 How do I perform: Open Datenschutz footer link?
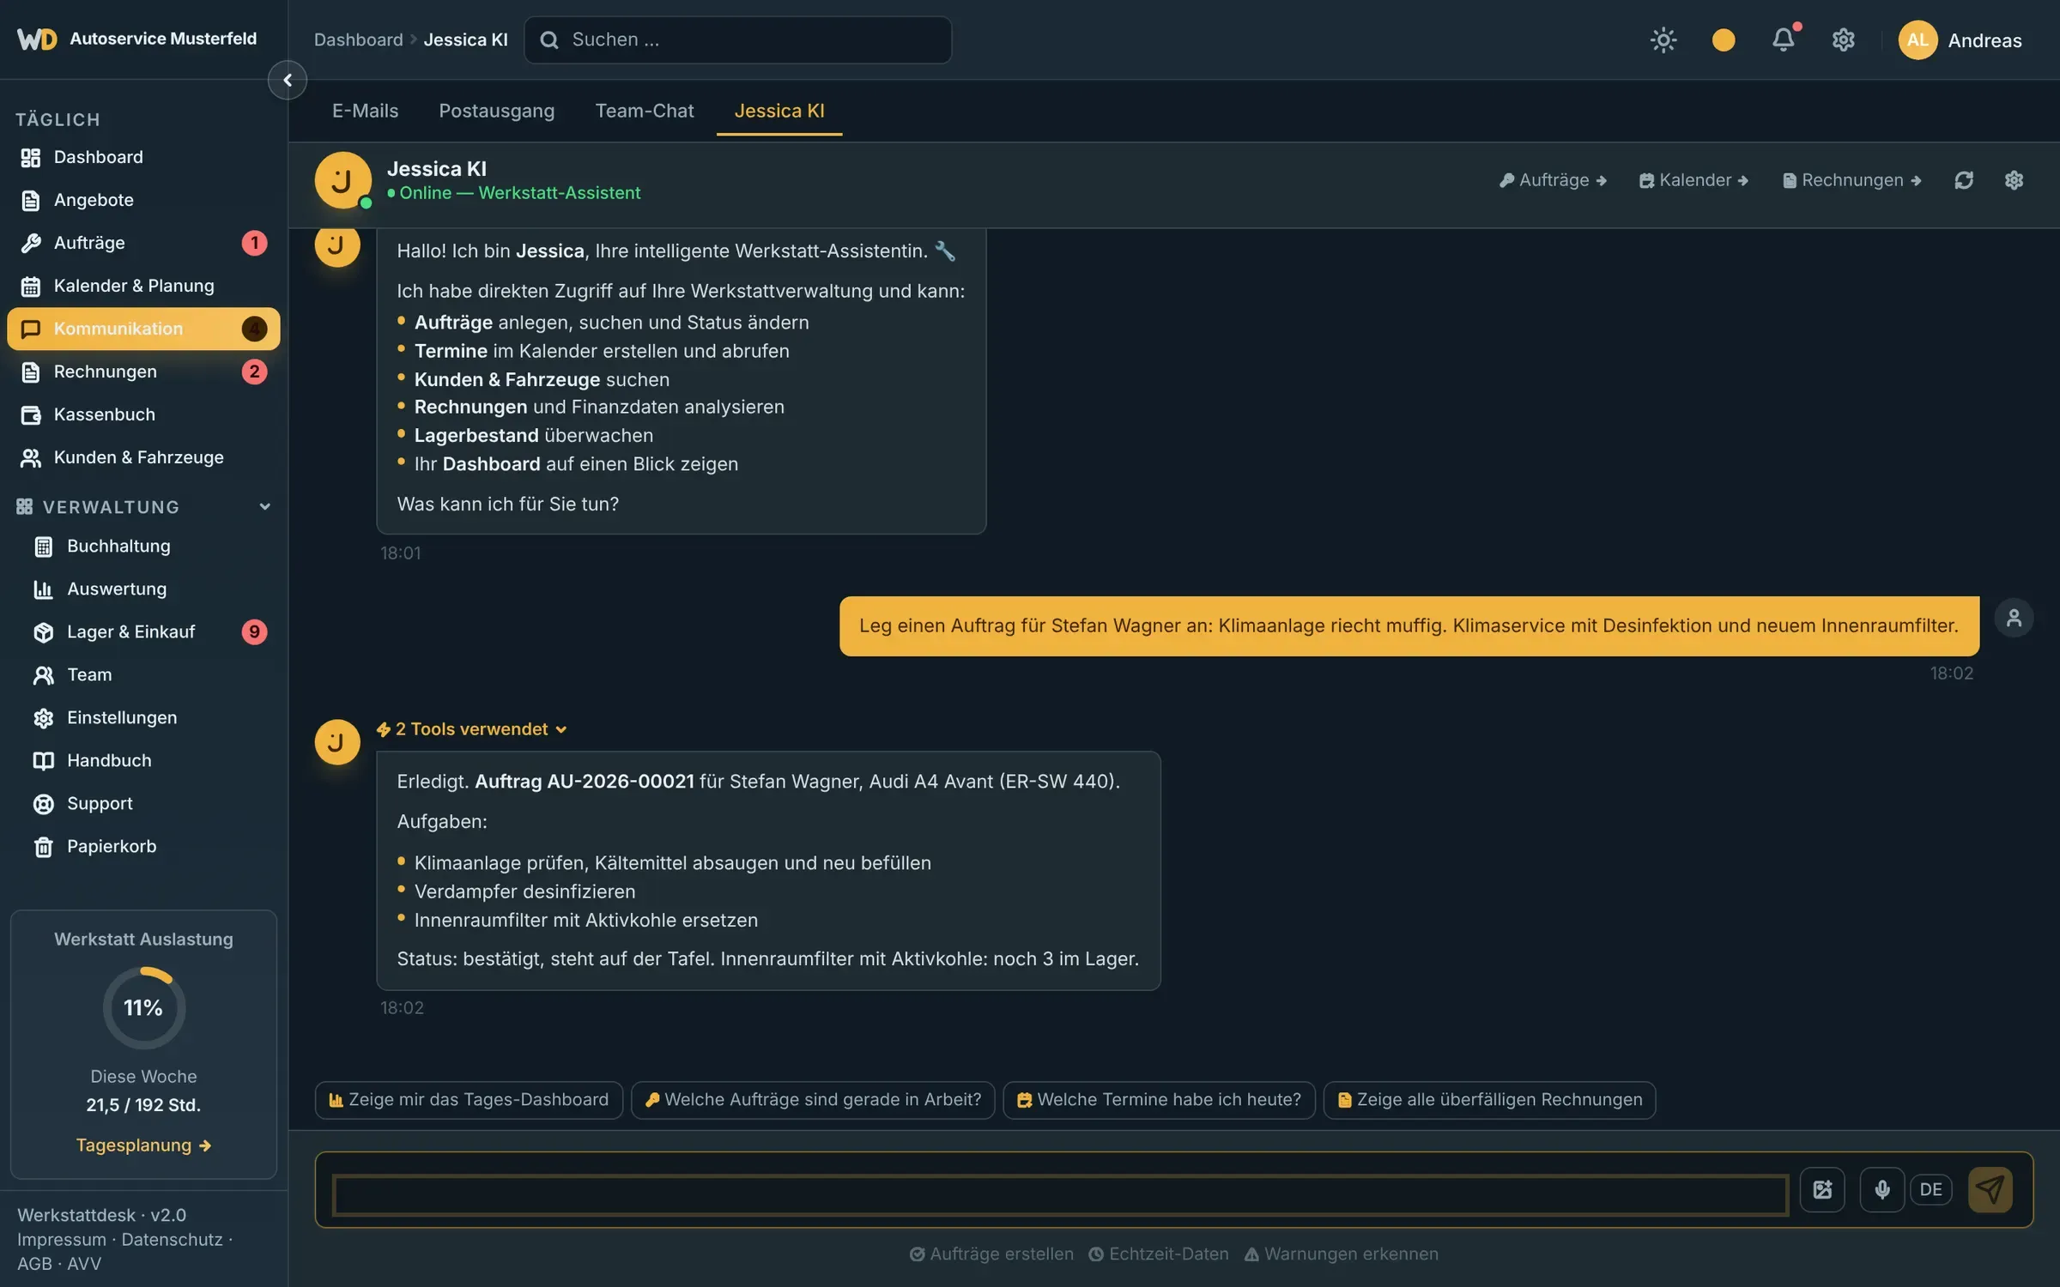pyautogui.click(x=172, y=1239)
